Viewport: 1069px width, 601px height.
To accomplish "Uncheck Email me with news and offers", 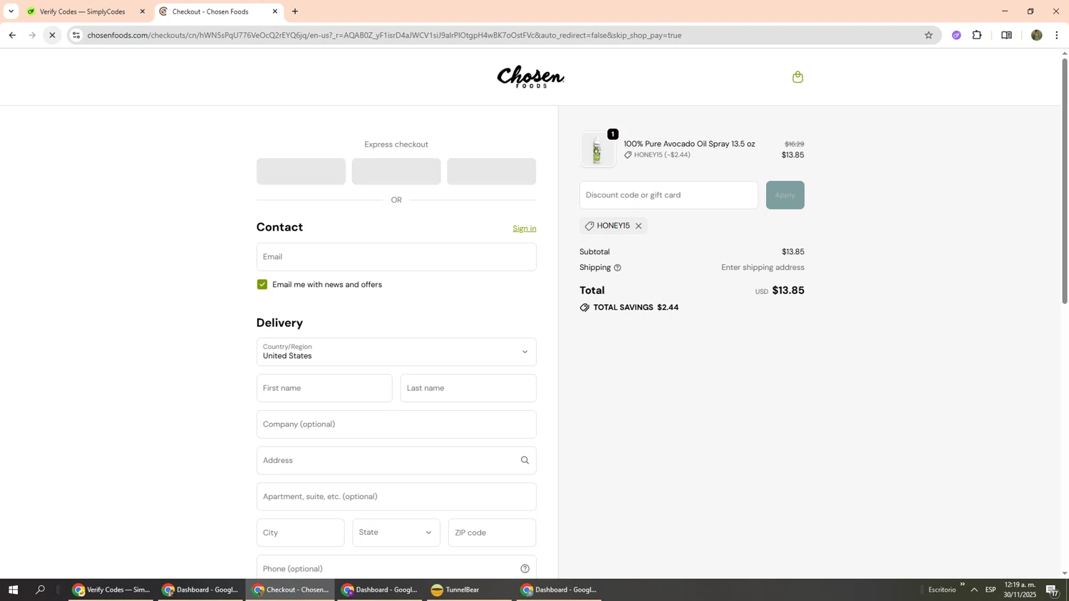I will (262, 284).
